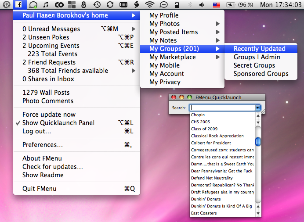The width and height of the screenshot is (304, 222).
Task: Select Chopin in the Quicklaunch list
Action: point(222,115)
